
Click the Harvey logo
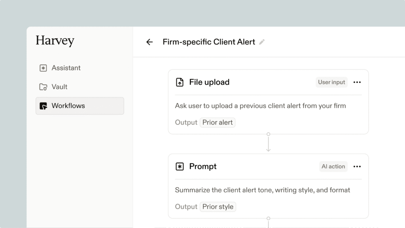click(x=55, y=41)
